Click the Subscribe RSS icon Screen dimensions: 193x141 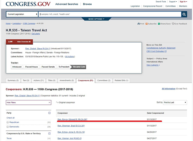click(x=146, y=24)
